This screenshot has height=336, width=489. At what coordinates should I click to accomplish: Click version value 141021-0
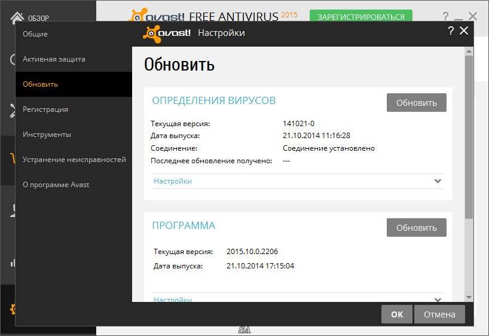[x=298, y=124]
